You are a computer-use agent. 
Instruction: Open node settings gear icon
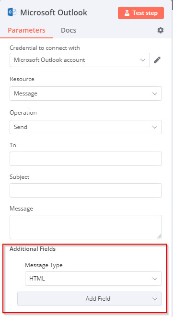coord(161,31)
